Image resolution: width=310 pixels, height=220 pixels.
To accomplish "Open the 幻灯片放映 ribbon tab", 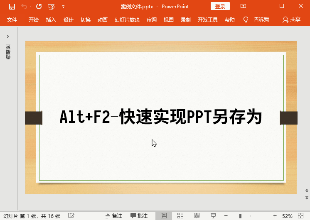I will click(x=127, y=20).
